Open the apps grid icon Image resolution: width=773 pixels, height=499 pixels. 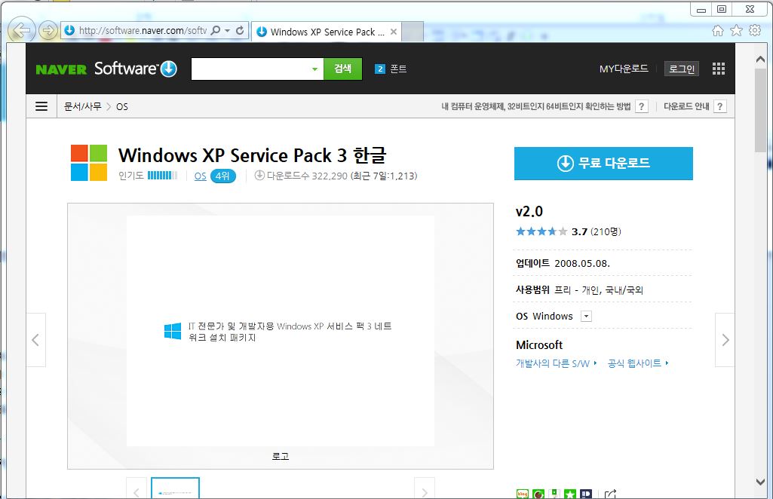[718, 69]
